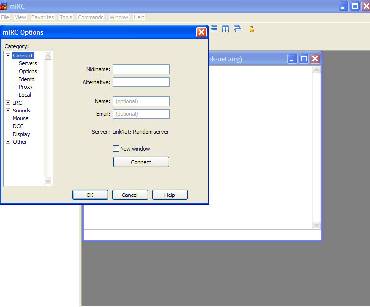Viewport: 370px width, 307px height.
Task: Select Identd in the category tree
Action: [x=27, y=79]
